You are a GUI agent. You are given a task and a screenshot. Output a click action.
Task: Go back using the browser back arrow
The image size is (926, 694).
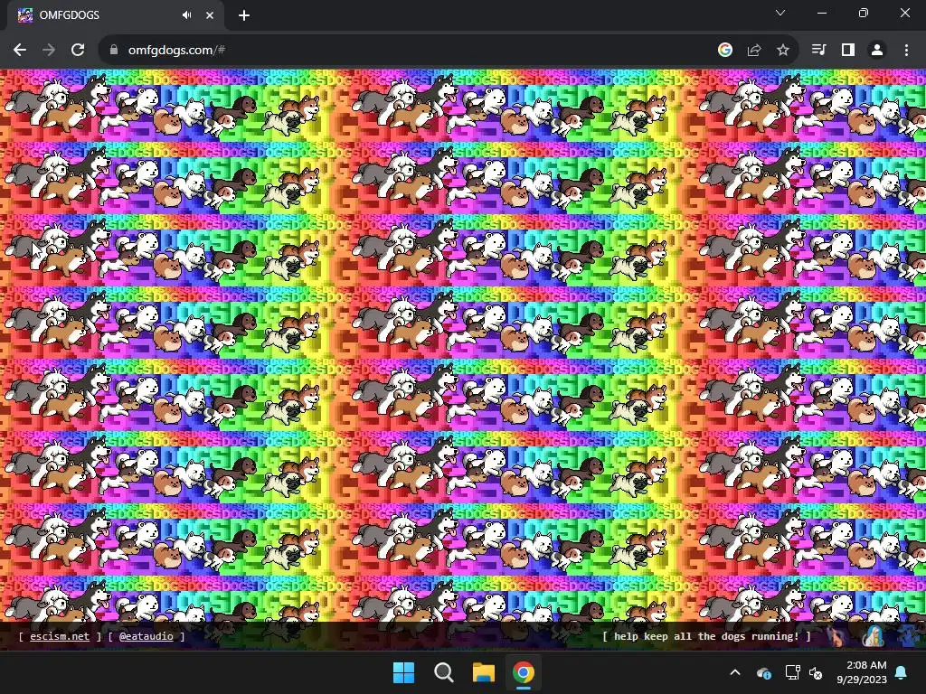point(20,51)
